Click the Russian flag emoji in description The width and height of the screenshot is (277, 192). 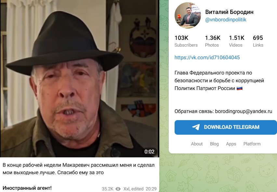click(x=240, y=88)
